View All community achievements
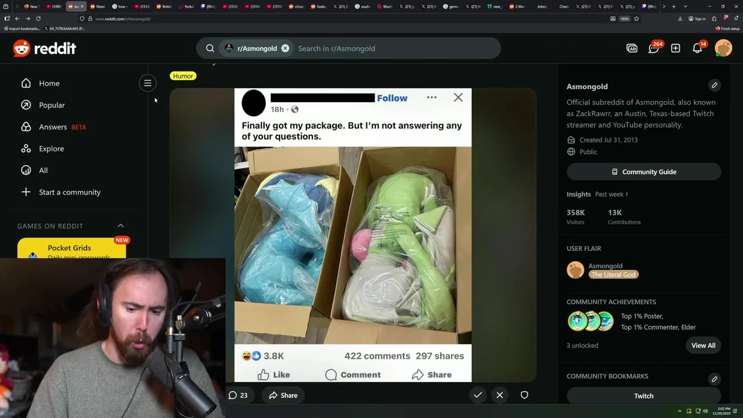 (703, 345)
